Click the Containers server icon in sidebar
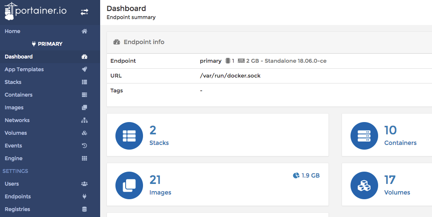 pos(84,95)
